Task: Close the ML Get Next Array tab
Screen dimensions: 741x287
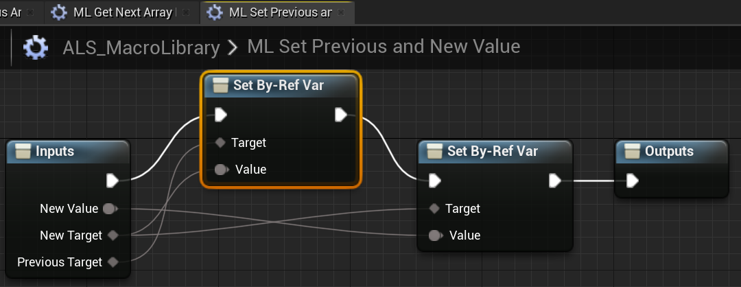Action: [x=186, y=12]
